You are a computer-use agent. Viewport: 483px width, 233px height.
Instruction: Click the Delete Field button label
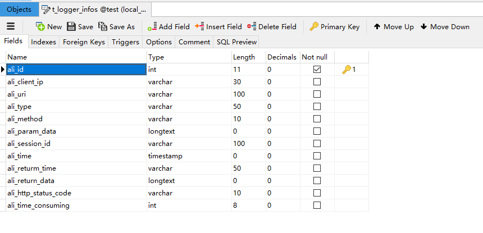tap(277, 27)
